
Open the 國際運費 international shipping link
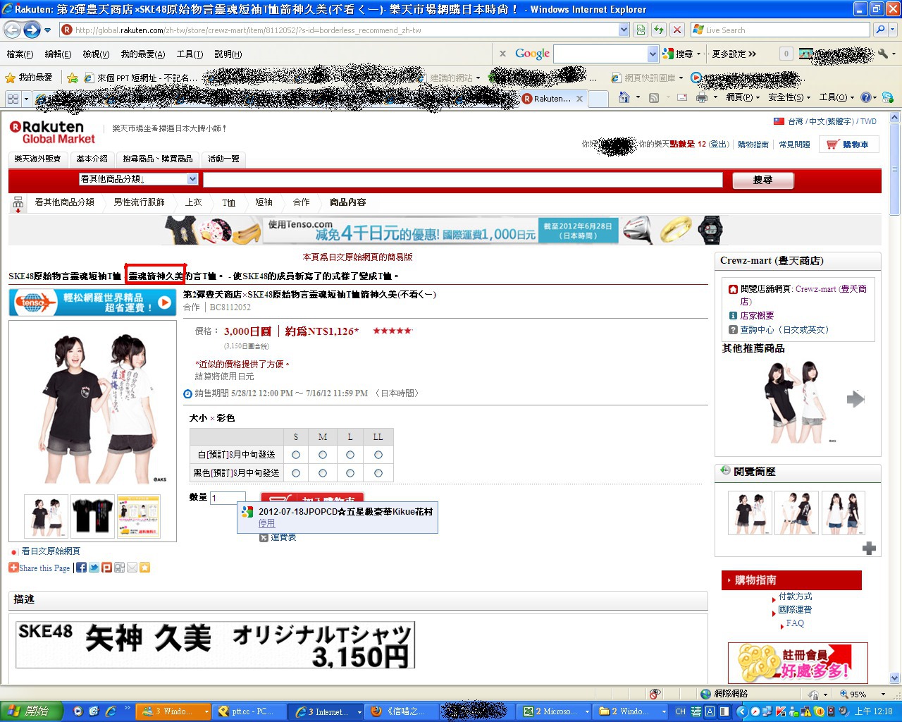pyautogui.click(x=795, y=610)
